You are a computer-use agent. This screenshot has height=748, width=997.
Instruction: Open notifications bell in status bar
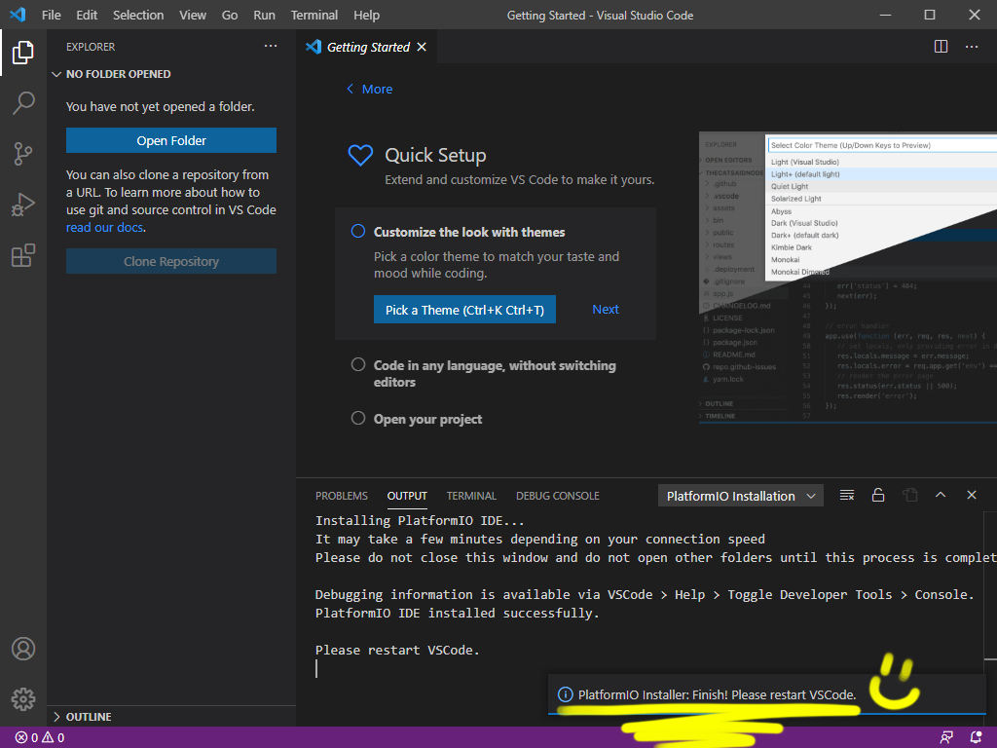pyautogui.click(x=976, y=738)
